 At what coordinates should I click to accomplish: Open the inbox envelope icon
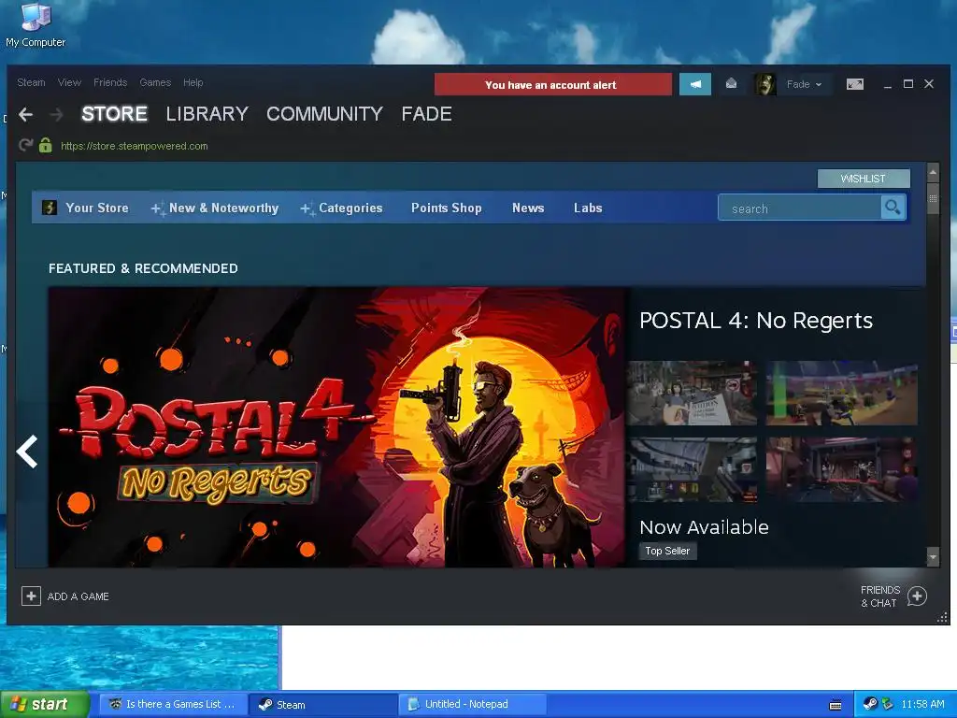click(731, 83)
